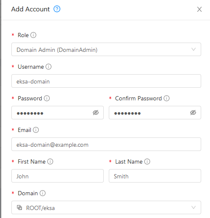Expand Role list via chevron arrow
This screenshot has height=218, width=210.
pos(194,49)
